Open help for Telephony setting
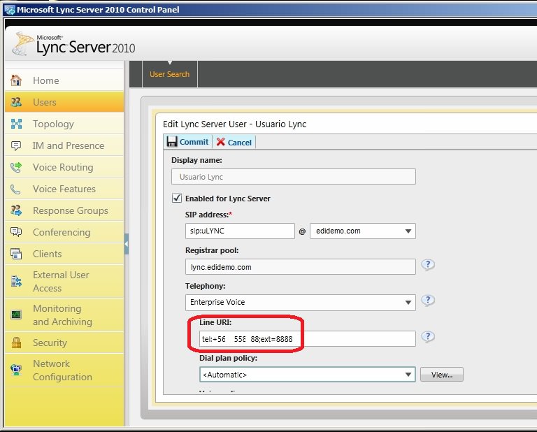This screenshot has height=432, width=537. pyautogui.click(x=428, y=301)
